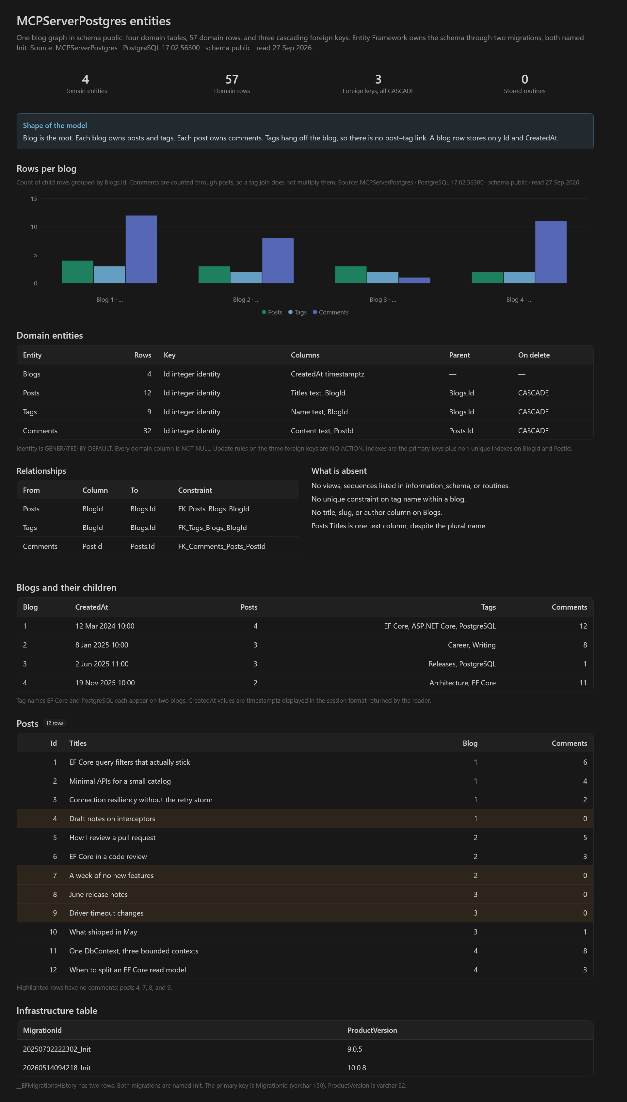Click the 'Parent' column header

[459, 355]
